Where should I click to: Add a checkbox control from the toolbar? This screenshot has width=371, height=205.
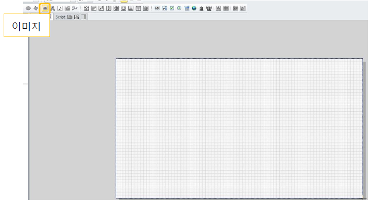pos(172,8)
